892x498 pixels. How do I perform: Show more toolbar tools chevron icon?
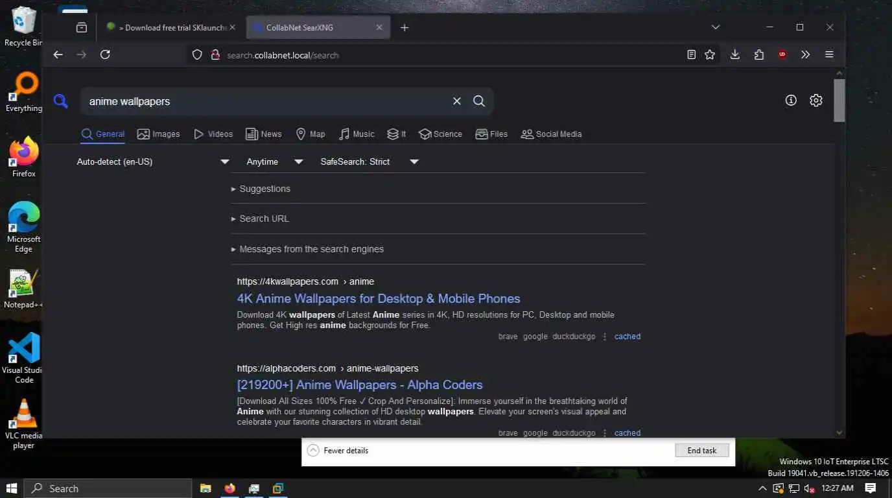tap(806, 55)
